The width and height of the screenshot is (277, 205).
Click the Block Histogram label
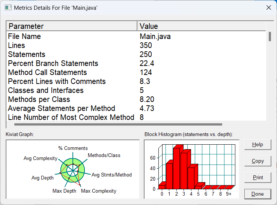tap(188, 135)
